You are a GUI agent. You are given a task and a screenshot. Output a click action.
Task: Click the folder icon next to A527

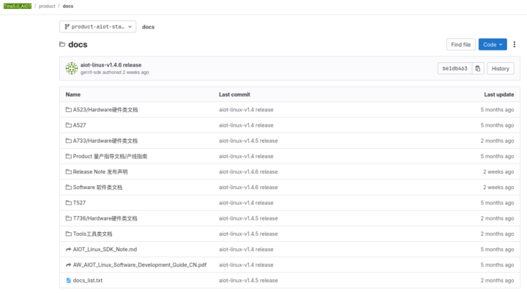pos(69,125)
